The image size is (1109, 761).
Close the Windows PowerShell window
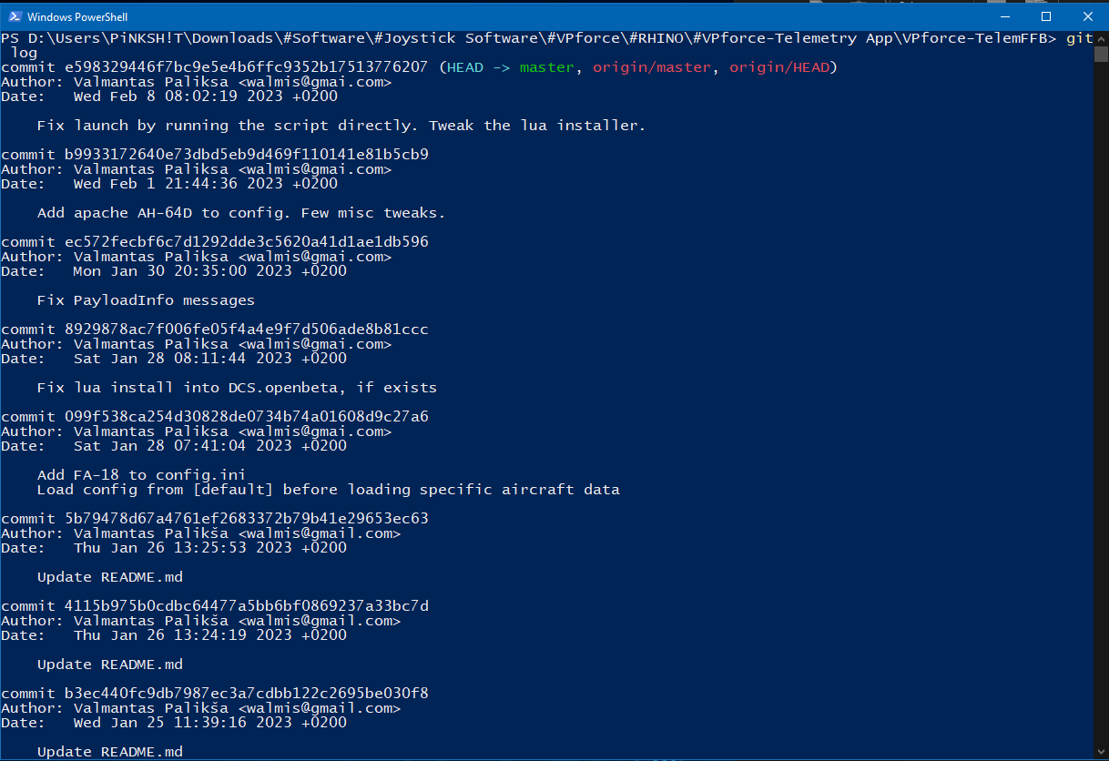pos(1087,16)
